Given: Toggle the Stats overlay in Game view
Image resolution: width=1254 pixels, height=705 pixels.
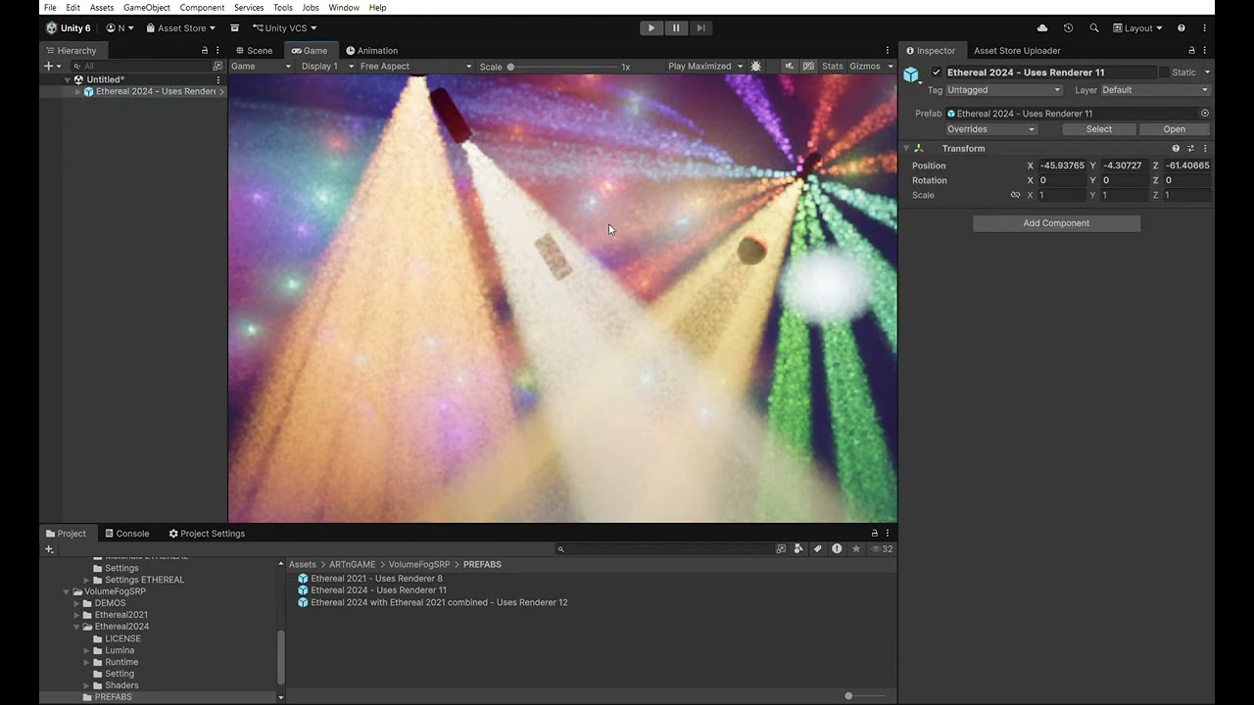Looking at the screenshot, I should pos(833,67).
